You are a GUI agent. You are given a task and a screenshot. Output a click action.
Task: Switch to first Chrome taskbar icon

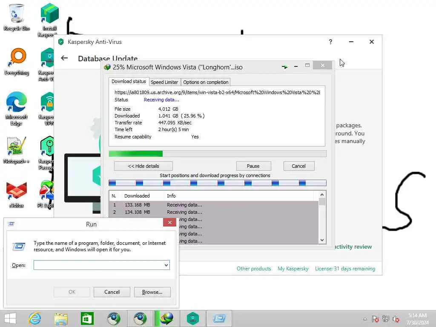click(114, 318)
